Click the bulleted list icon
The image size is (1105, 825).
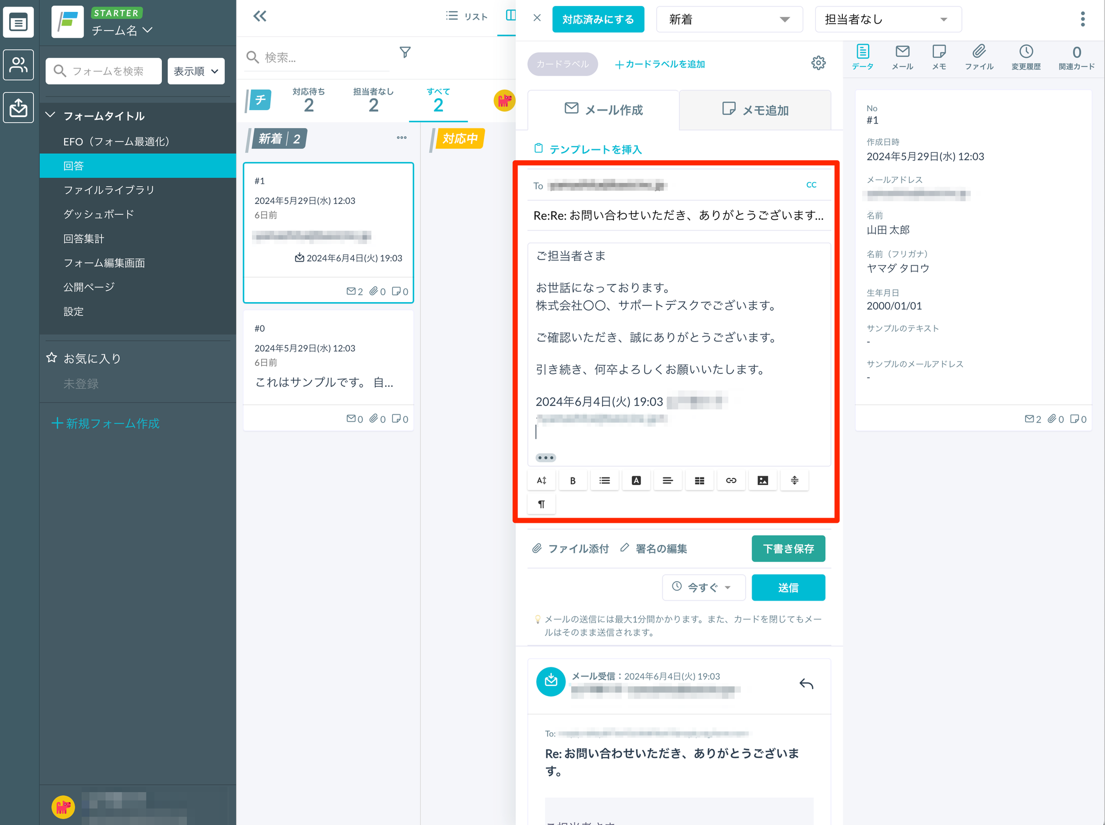(604, 480)
